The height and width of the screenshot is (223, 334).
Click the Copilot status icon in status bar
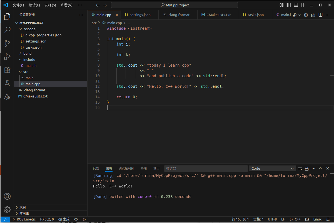pos(307,219)
